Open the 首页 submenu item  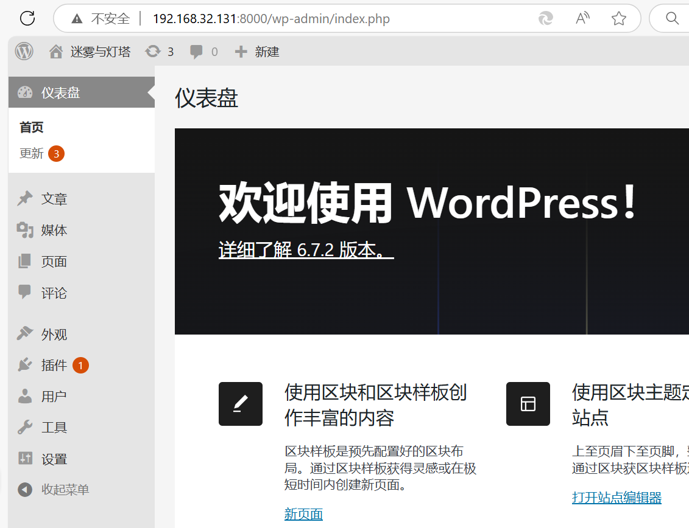coord(32,127)
